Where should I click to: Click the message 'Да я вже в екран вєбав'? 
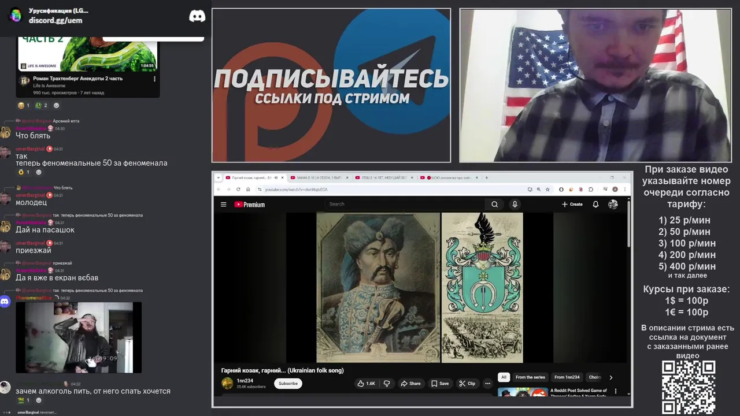pyautogui.click(x=57, y=278)
